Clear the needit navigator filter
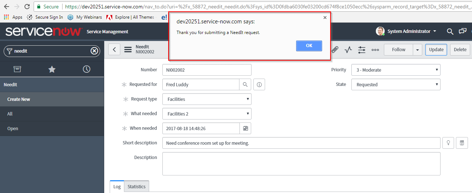Viewport: 472px width, 193px height. 94,51
